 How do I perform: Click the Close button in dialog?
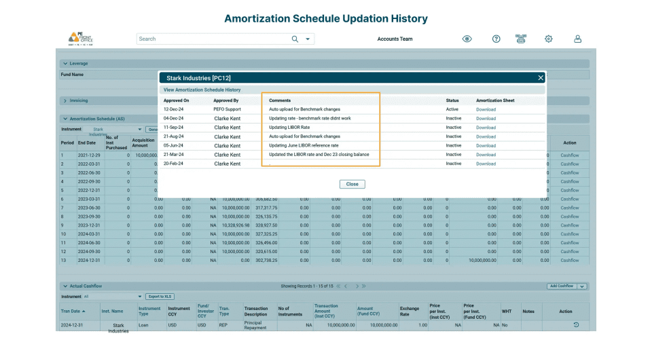(x=352, y=184)
